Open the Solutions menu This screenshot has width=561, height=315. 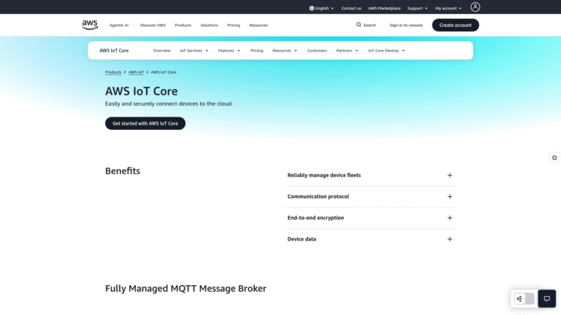pyautogui.click(x=209, y=26)
